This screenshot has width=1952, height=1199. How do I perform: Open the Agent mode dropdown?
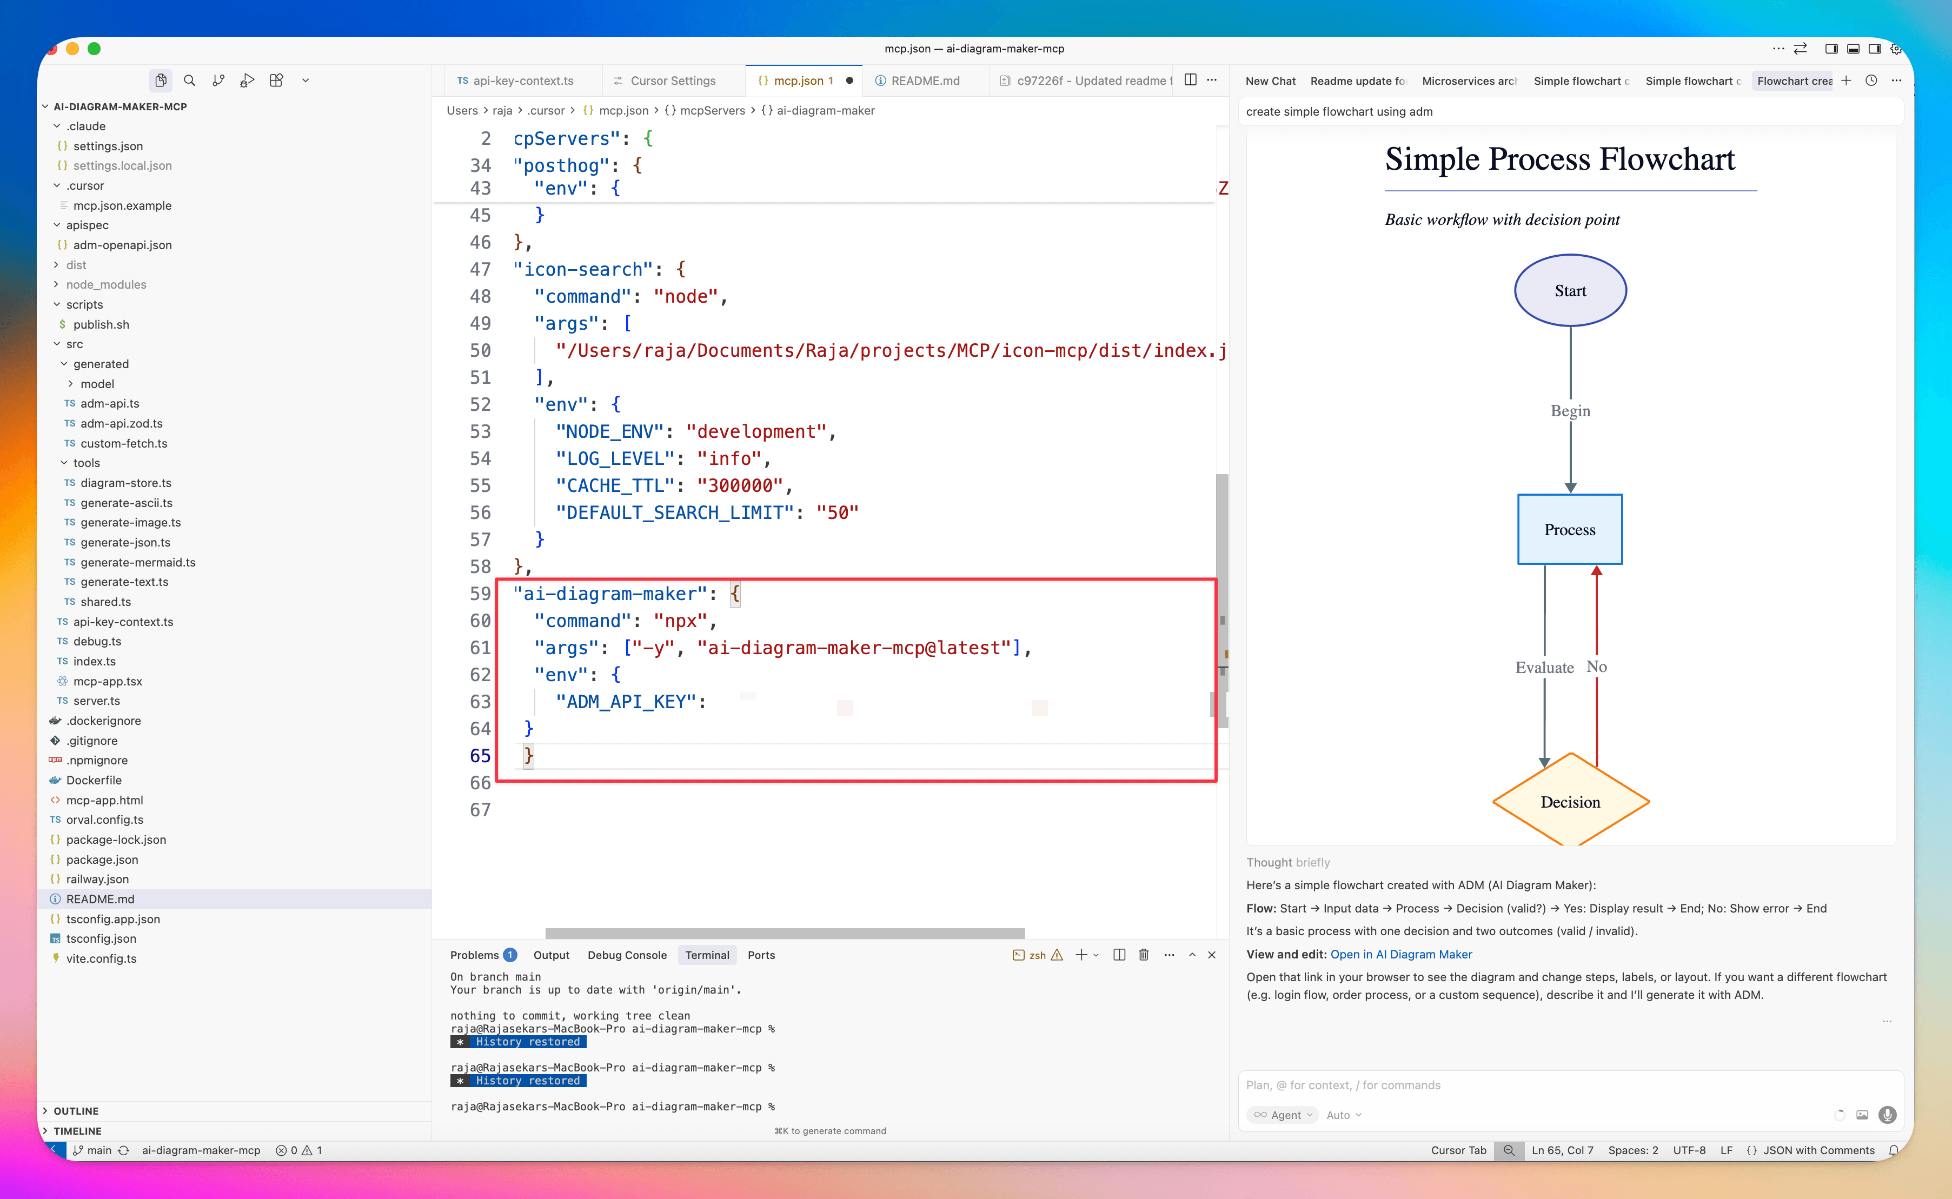click(1282, 1115)
